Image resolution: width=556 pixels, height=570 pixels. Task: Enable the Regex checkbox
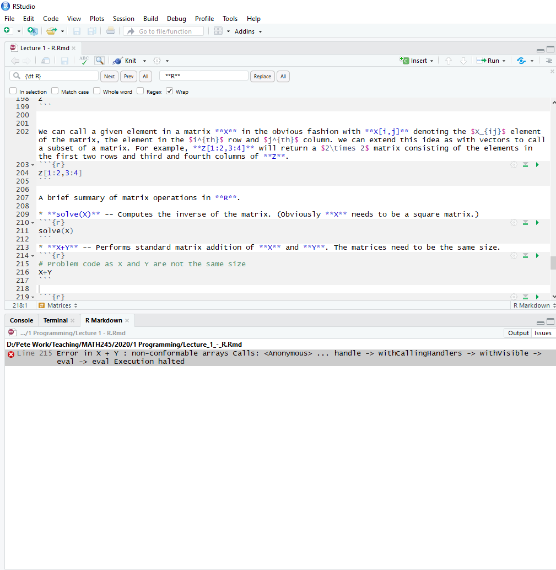tap(141, 91)
